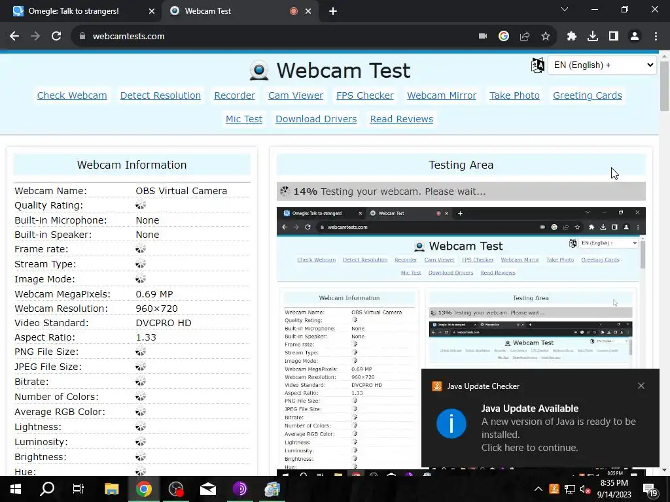Open the Download Drivers link
This screenshot has width=670, height=502.
316,119
